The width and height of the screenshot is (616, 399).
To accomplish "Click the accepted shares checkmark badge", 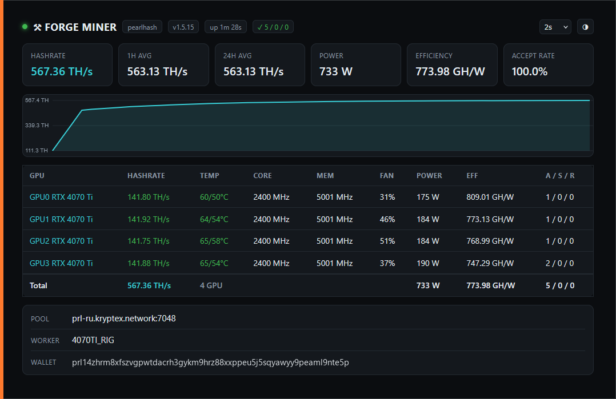I will point(273,27).
